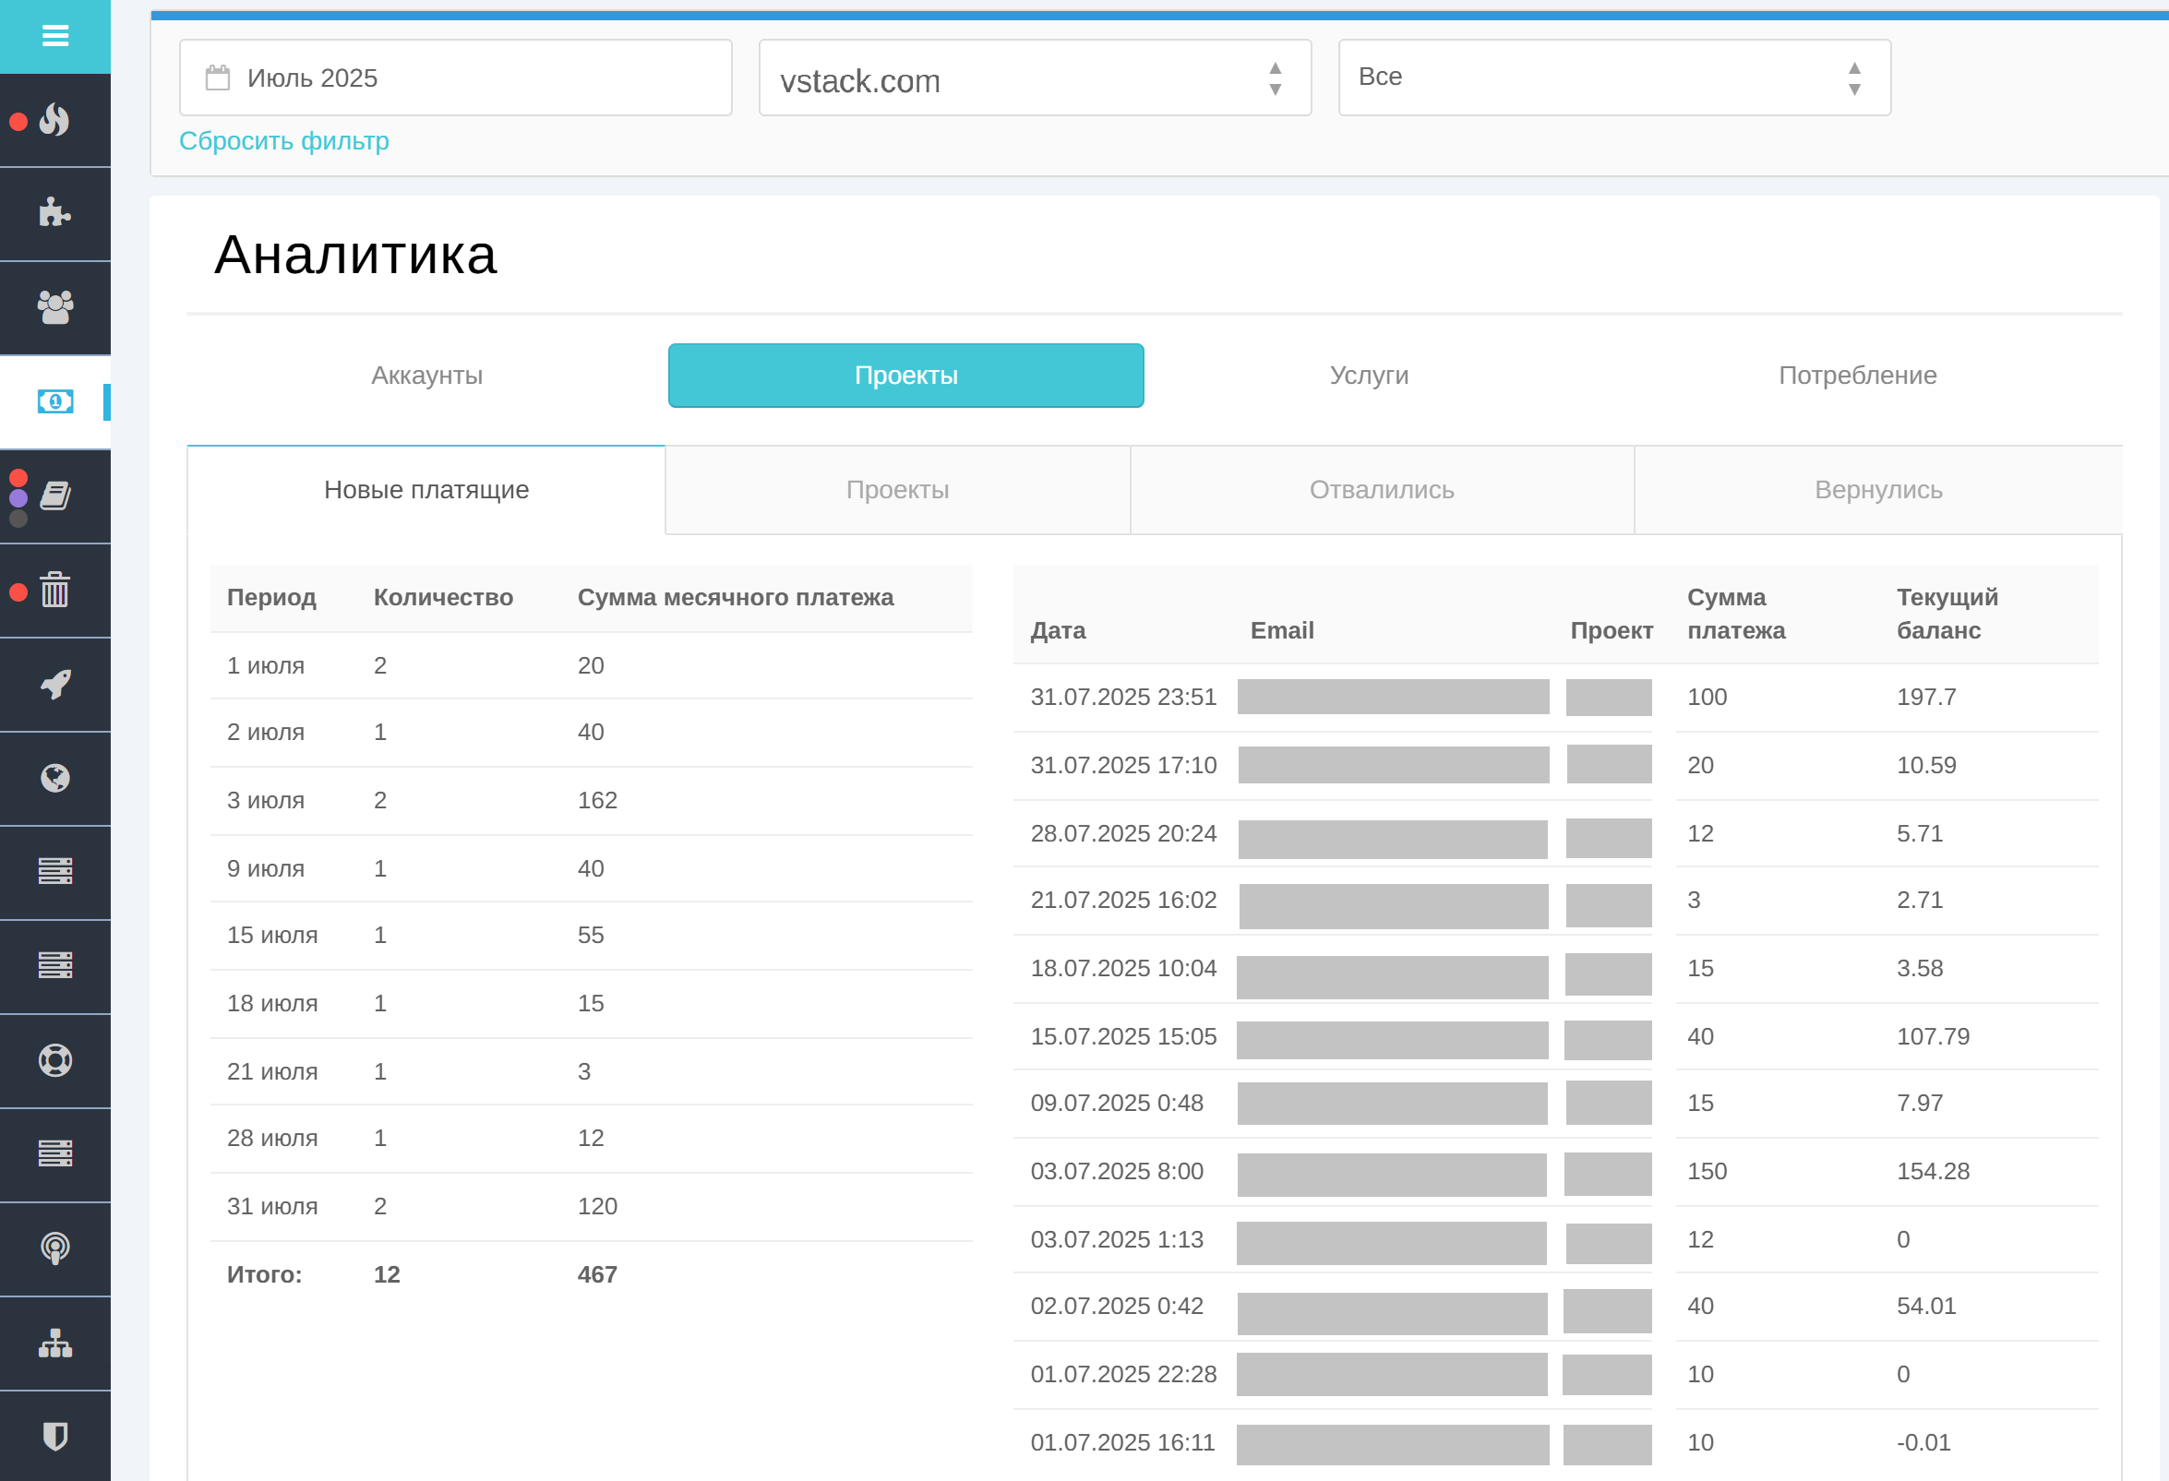Click the redacted email for 31.07.2025 17:10
The image size is (2169, 1481).
point(1394,765)
